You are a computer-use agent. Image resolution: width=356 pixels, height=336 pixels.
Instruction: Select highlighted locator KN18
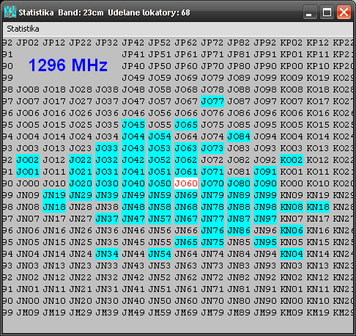click(x=318, y=207)
